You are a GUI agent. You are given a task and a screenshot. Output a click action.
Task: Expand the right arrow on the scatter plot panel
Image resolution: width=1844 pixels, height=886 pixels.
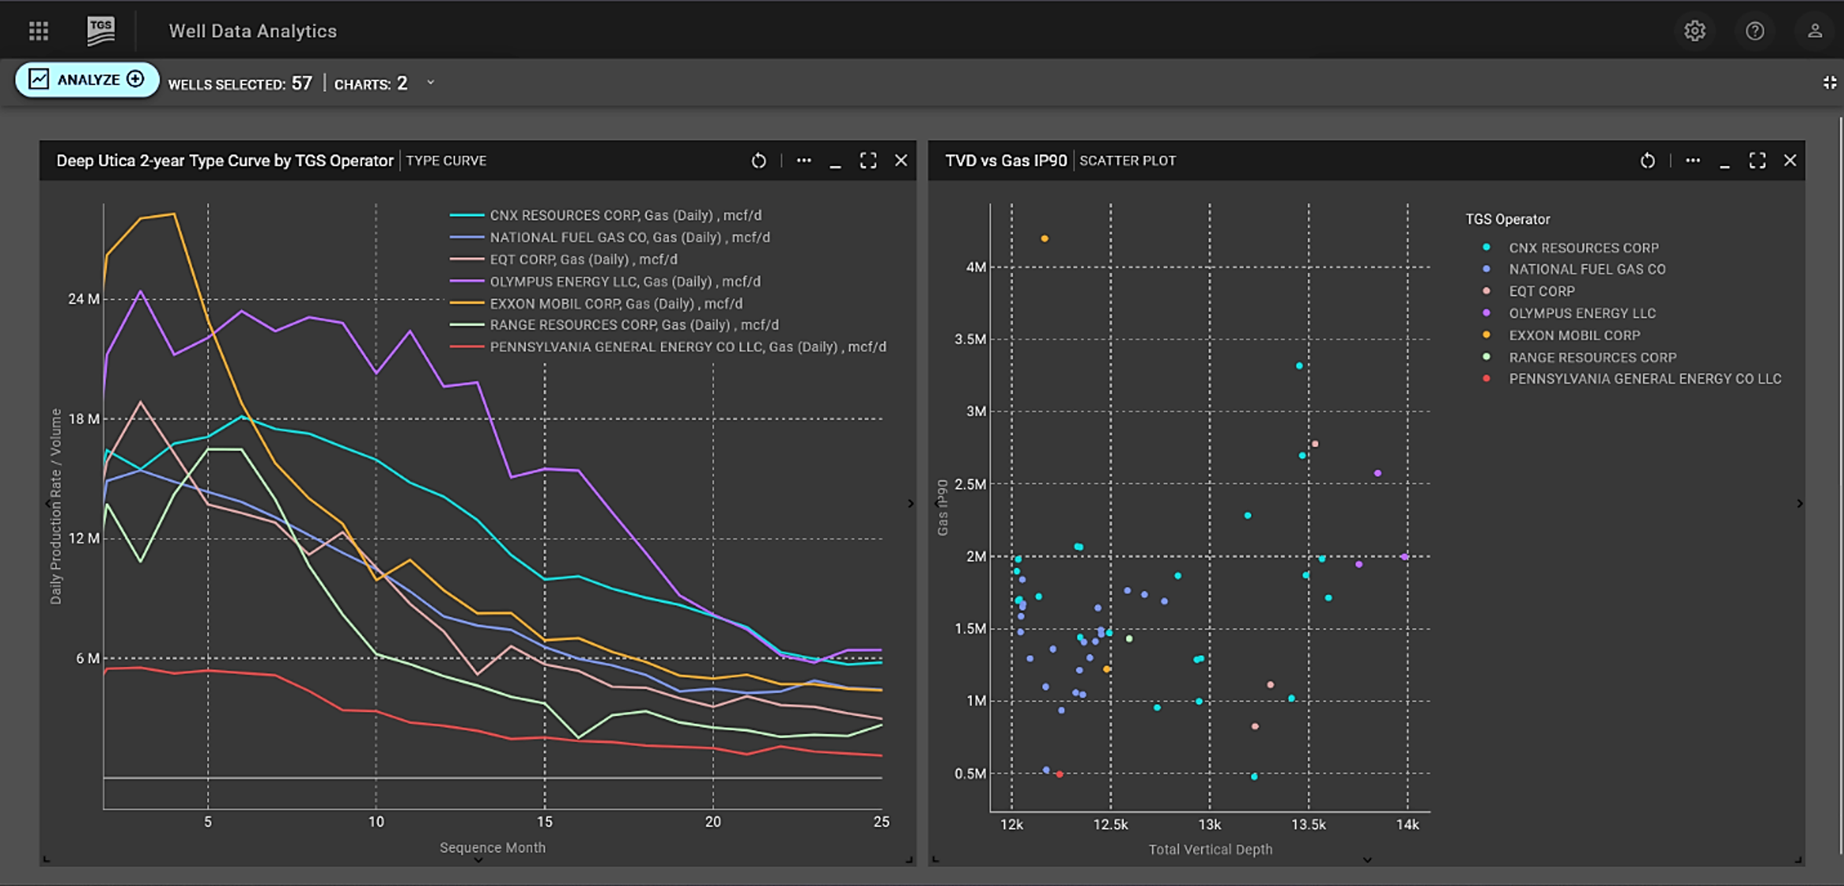[x=1799, y=504]
